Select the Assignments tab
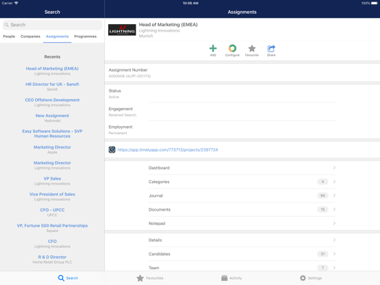 point(57,36)
